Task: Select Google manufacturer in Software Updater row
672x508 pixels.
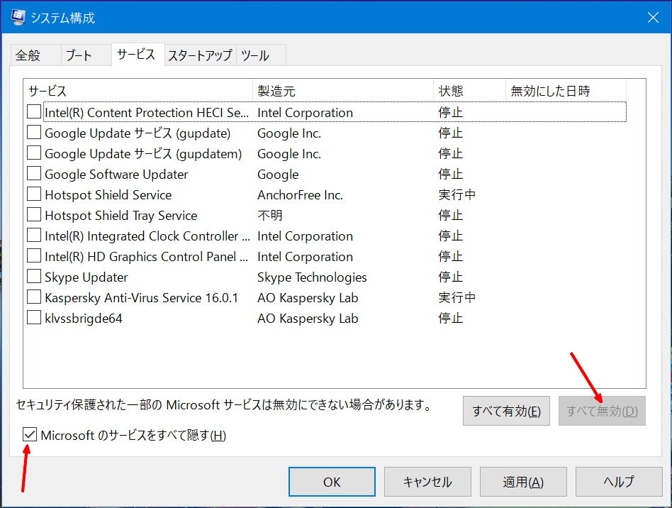Action: pos(278,175)
